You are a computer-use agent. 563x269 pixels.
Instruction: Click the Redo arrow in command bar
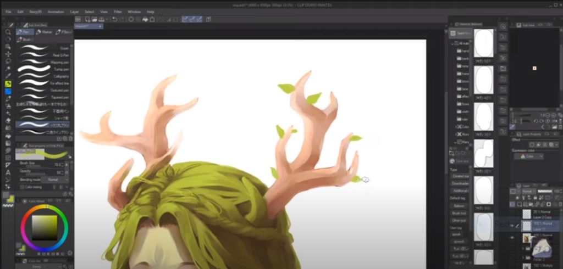click(122, 19)
